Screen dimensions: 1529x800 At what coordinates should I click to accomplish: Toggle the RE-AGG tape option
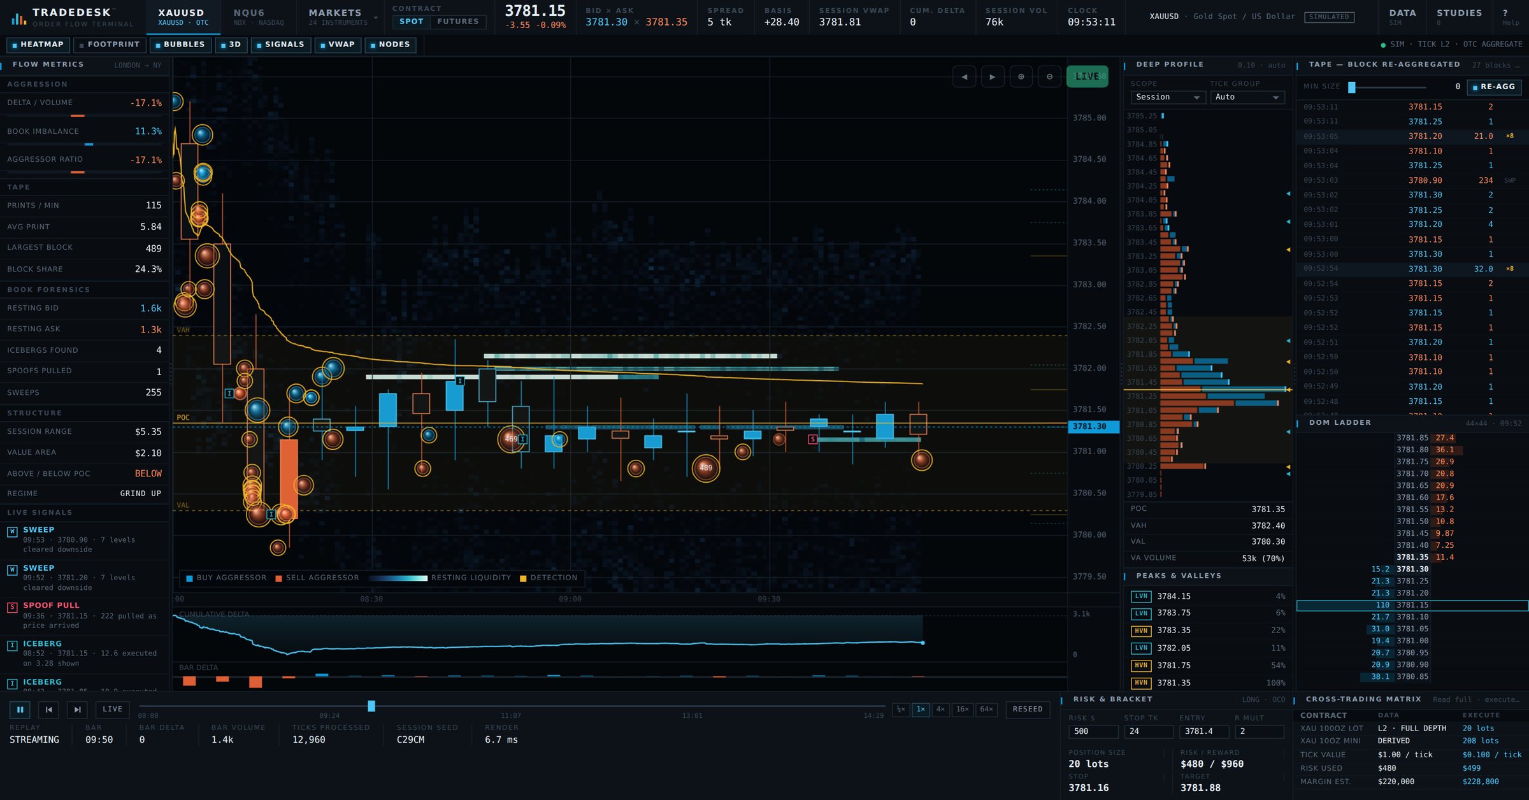(x=1493, y=87)
